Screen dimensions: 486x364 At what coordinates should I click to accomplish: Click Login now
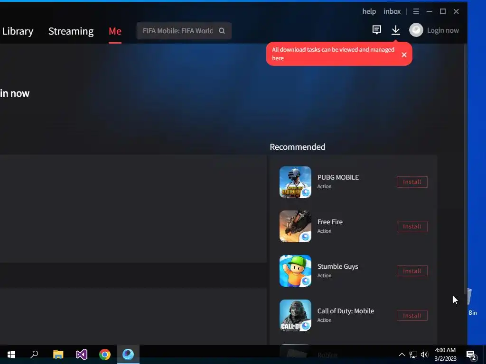tap(443, 30)
